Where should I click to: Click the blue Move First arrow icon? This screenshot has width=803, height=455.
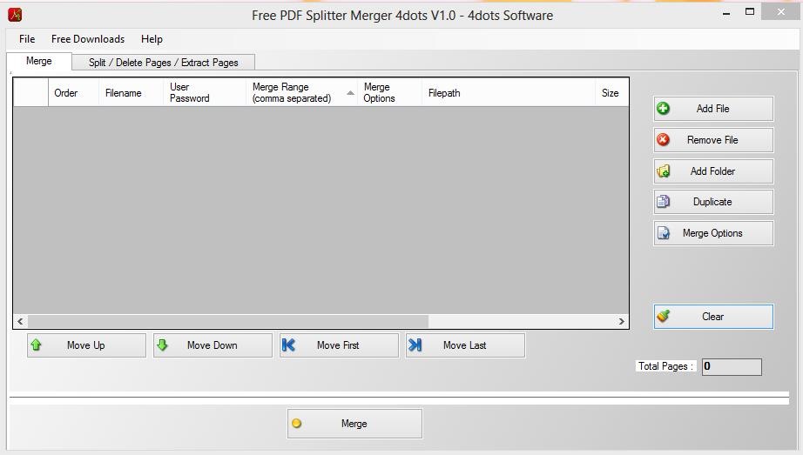pos(288,345)
